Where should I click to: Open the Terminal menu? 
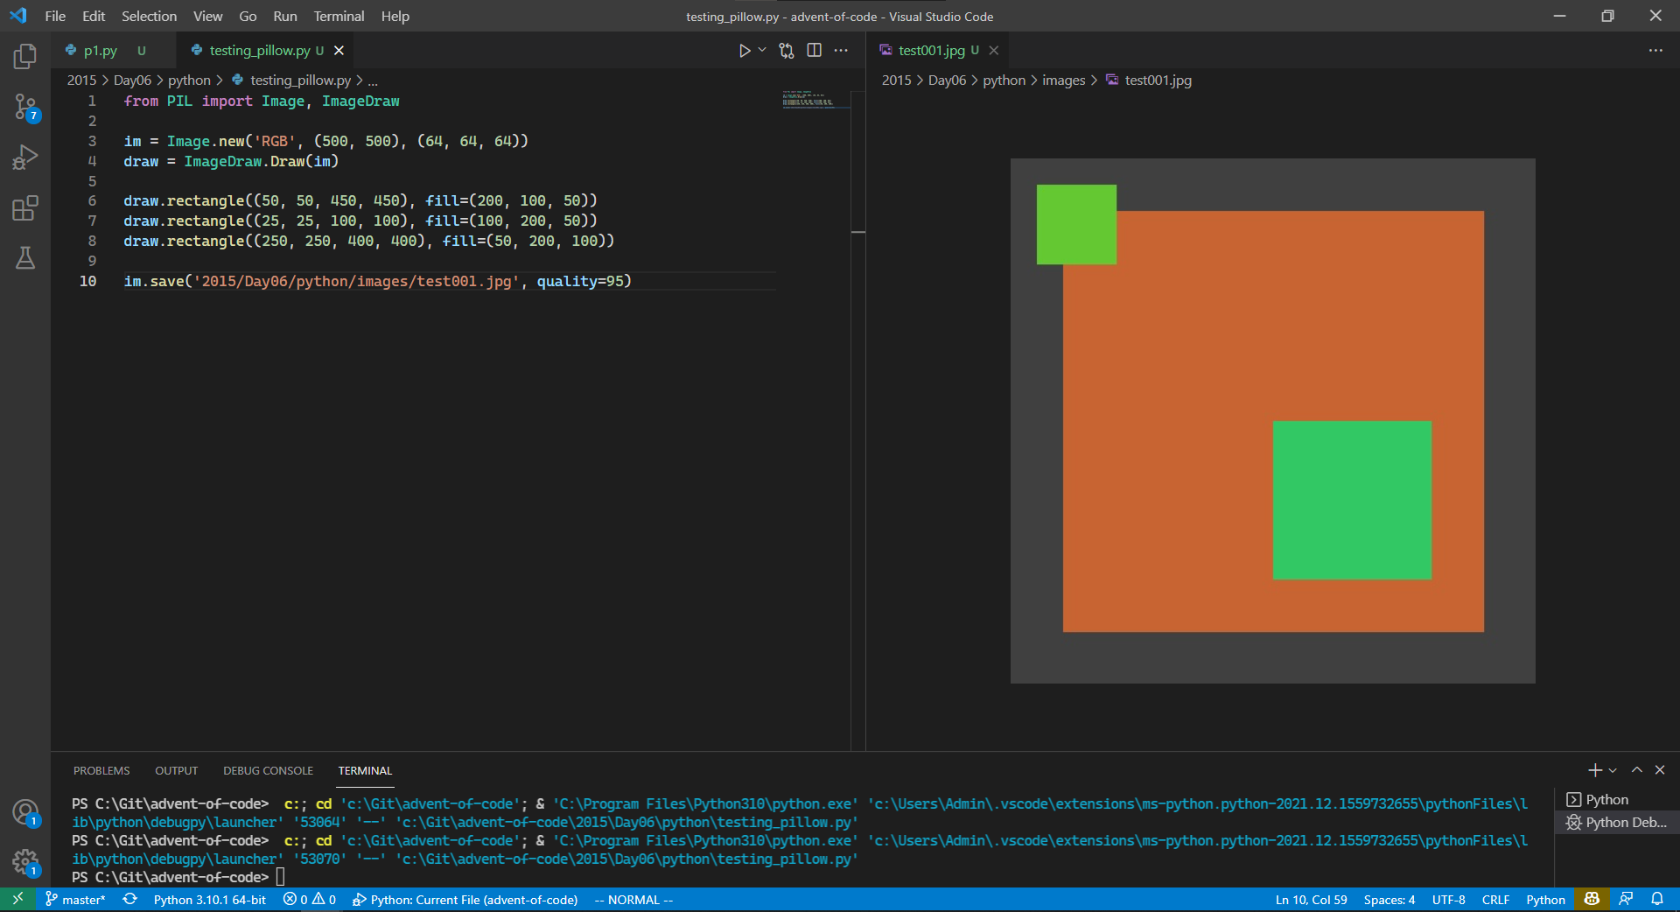tap(339, 17)
